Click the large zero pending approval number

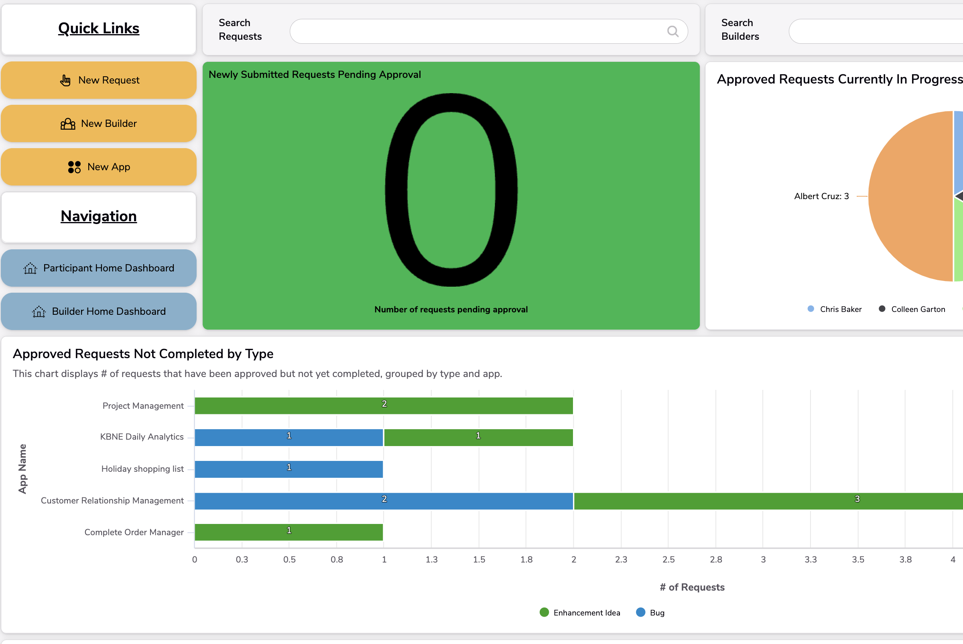451,190
